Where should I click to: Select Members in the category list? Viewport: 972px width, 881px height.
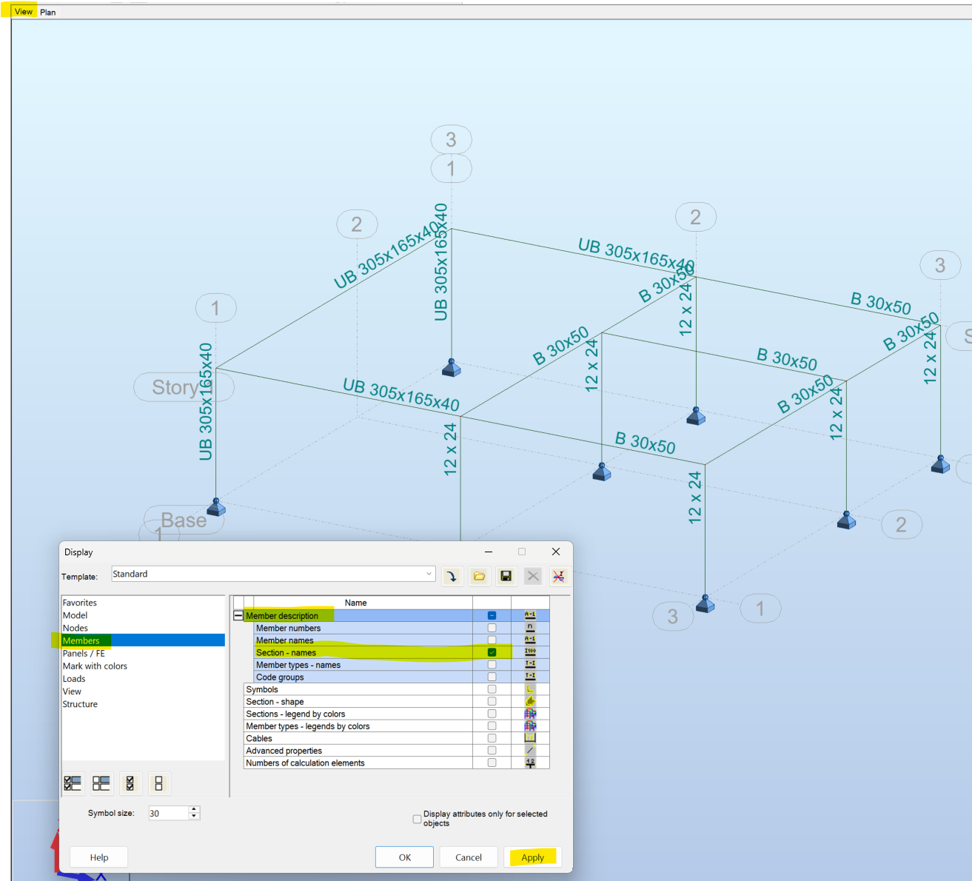click(143, 640)
